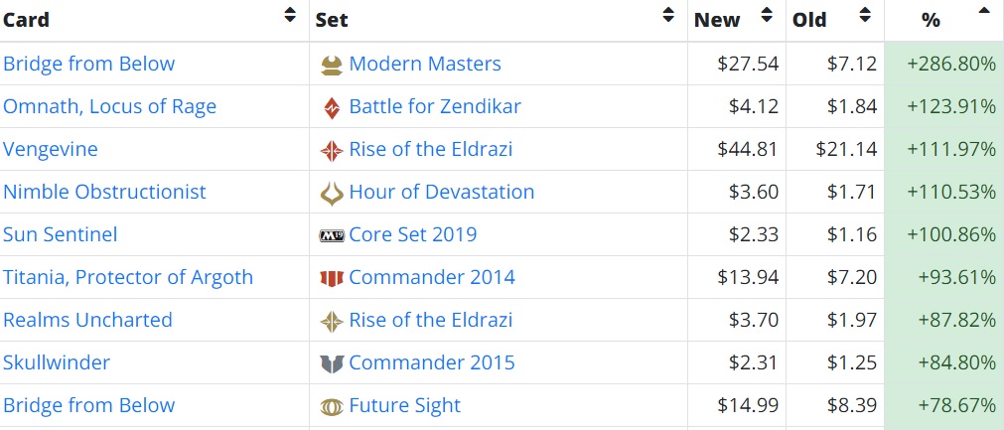Go to the Battle for Zendikar set page
The image size is (1004, 430).
point(435,106)
